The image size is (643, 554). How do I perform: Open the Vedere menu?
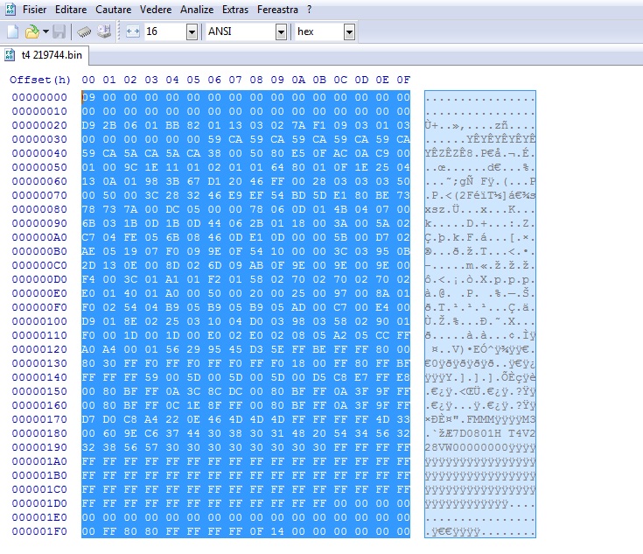click(x=156, y=10)
